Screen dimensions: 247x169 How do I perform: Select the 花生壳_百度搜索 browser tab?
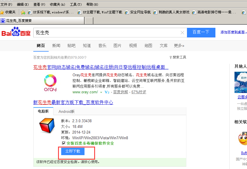(x=42, y=20)
